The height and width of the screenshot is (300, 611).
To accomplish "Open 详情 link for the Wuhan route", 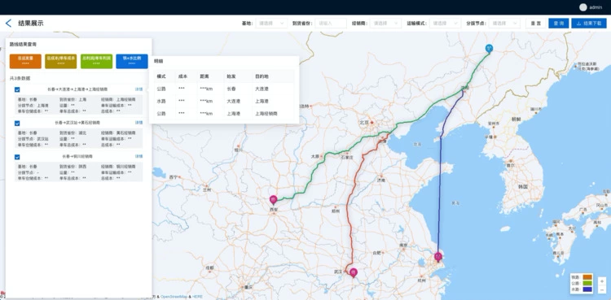I will pos(138,123).
